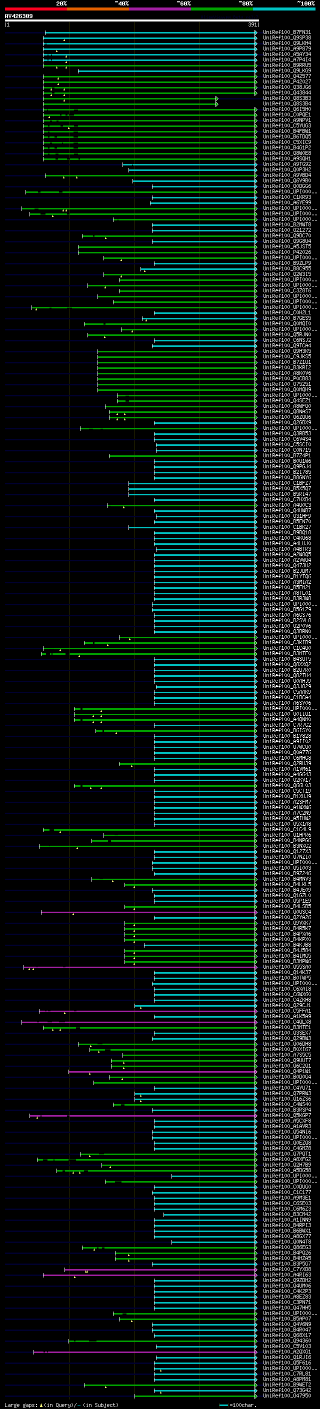The width and height of the screenshot is (320, 1409).
Task: Click label UniRef100_A2QXG1
Action: [x=287, y=1351]
